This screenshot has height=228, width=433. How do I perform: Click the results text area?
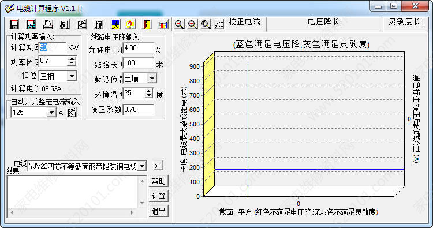tap(72, 192)
